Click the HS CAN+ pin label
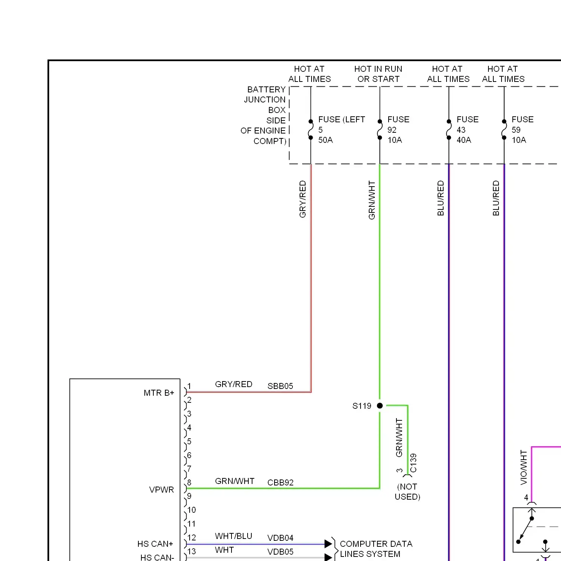 [x=155, y=544]
